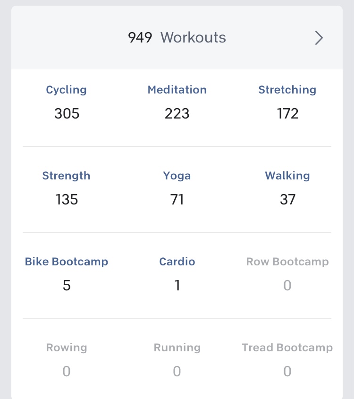Image resolution: width=354 pixels, height=399 pixels.
Task: Tap the greyed-out Rowing category
Action: coord(67,348)
